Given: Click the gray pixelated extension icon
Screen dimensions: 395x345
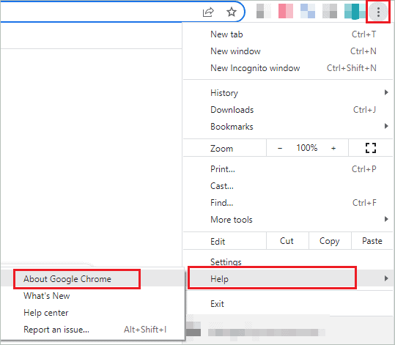Looking at the screenshot, I should pyautogui.click(x=264, y=11).
